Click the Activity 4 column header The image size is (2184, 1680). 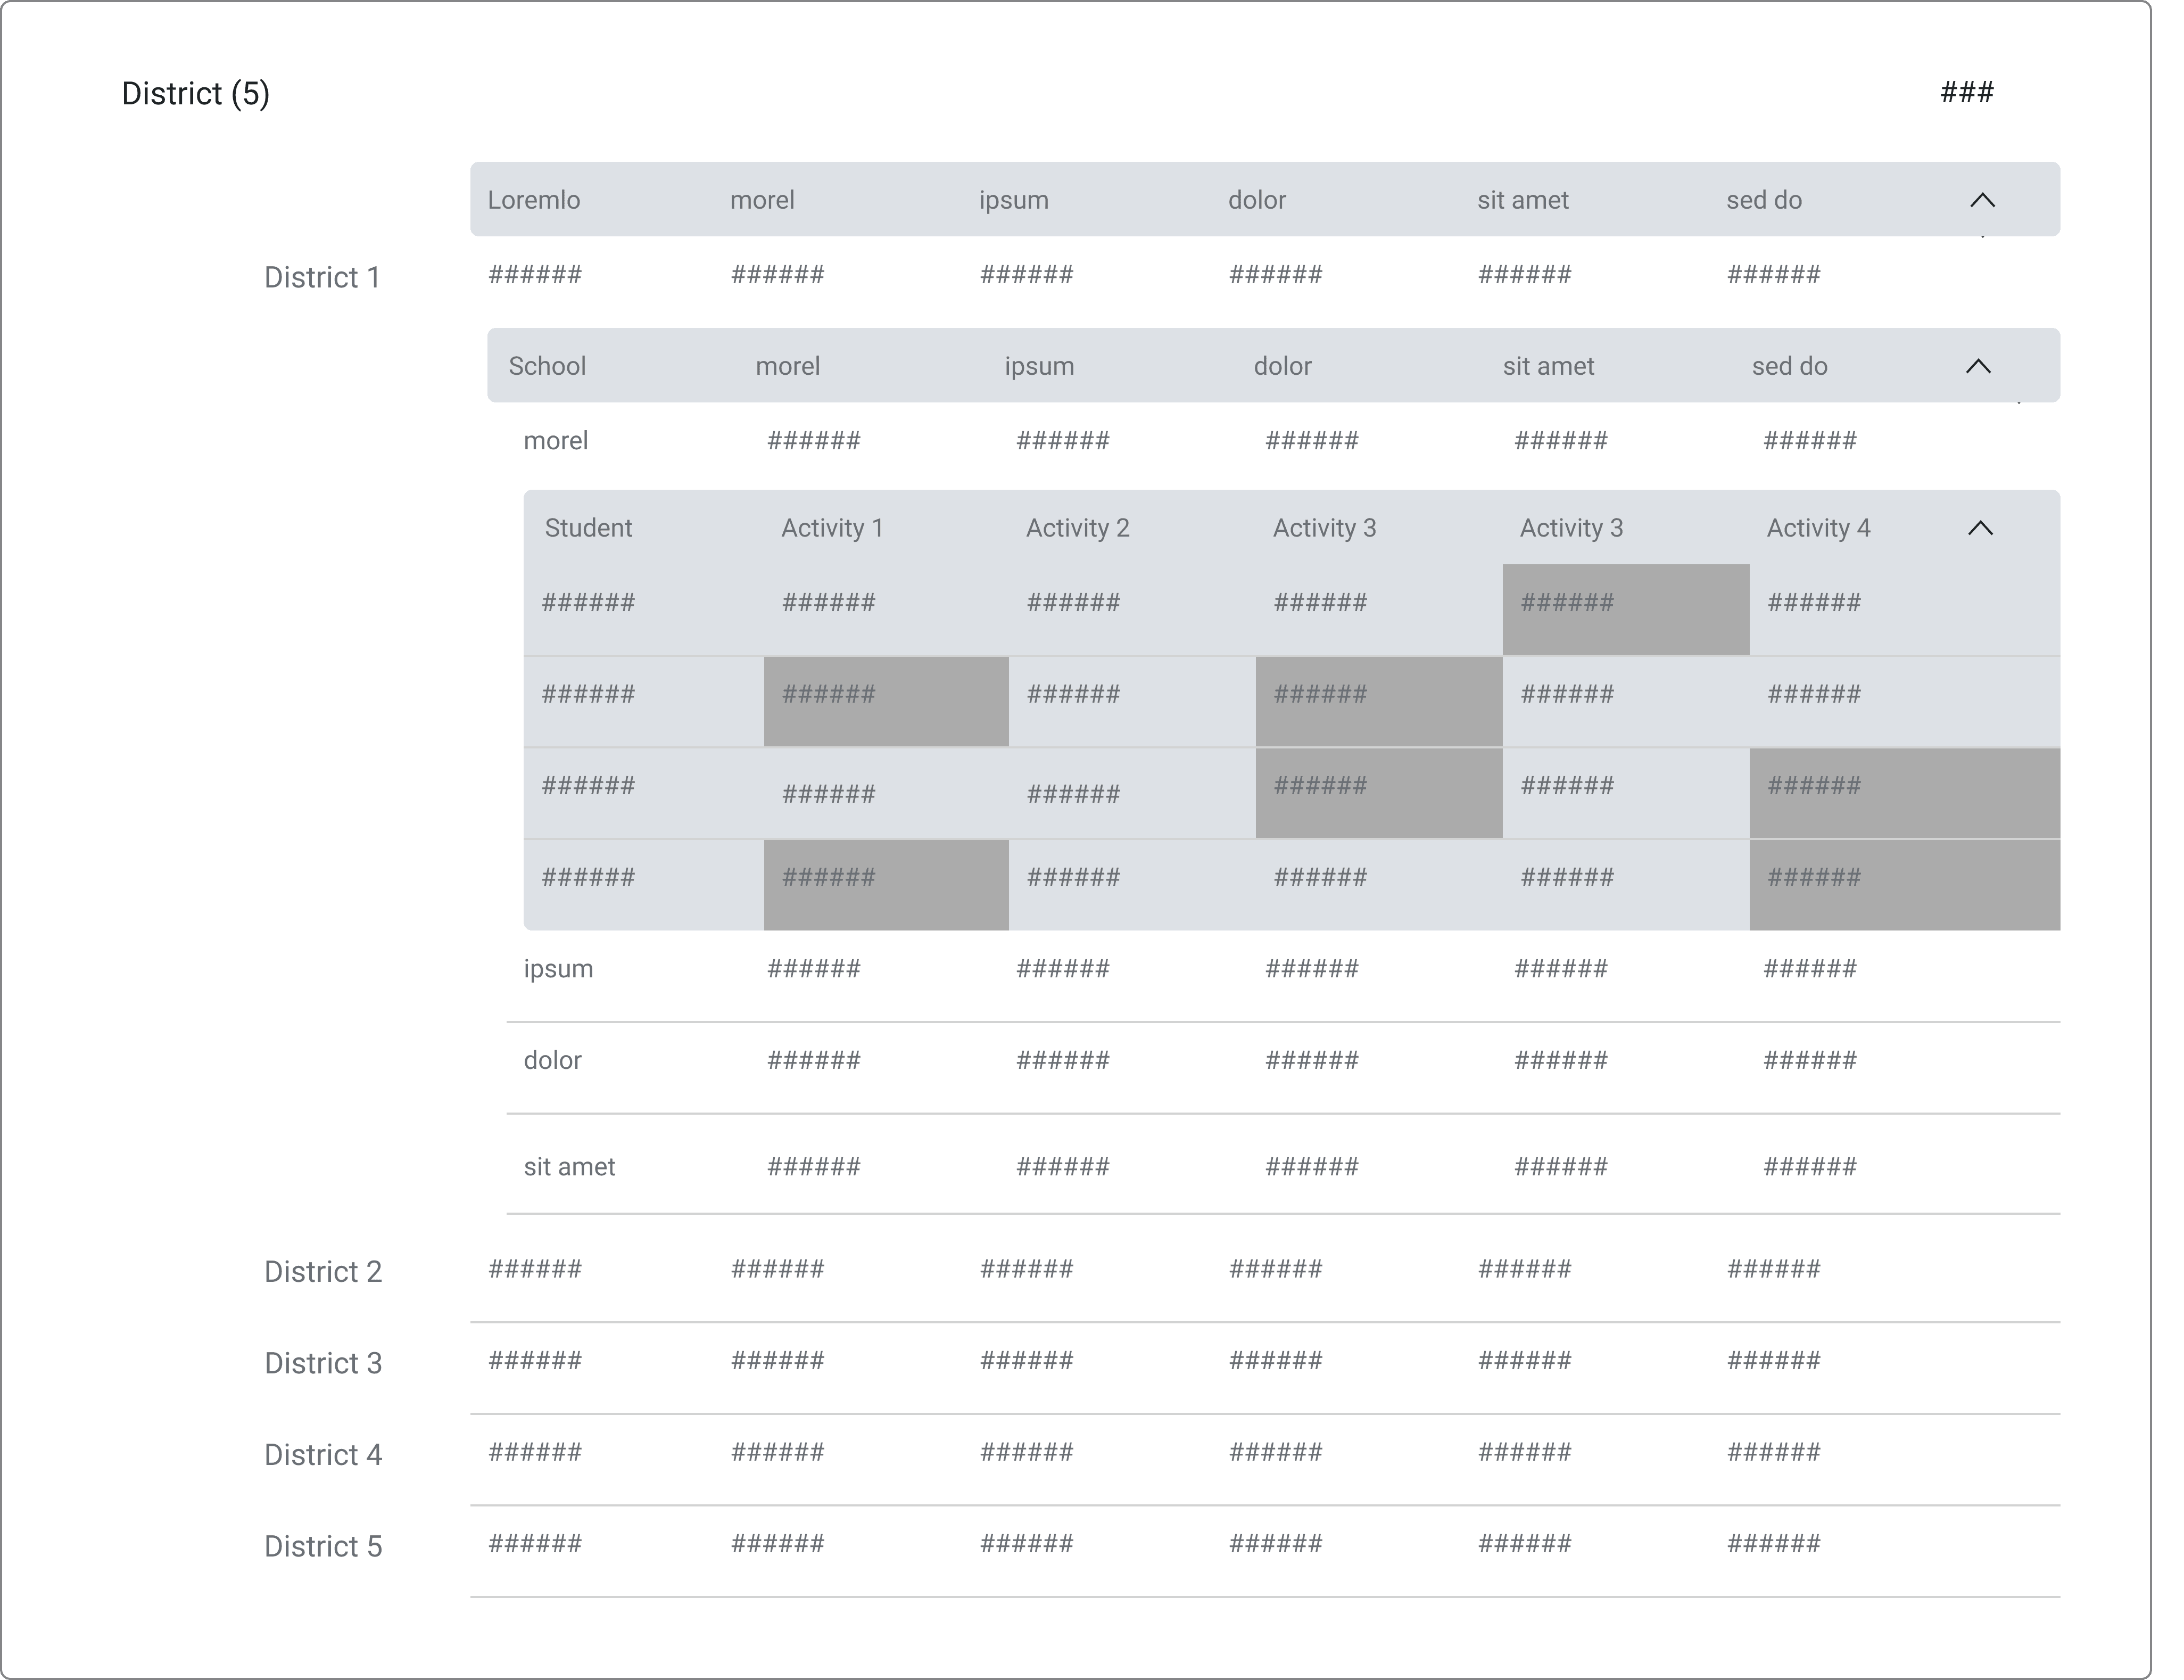point(1817,528)
